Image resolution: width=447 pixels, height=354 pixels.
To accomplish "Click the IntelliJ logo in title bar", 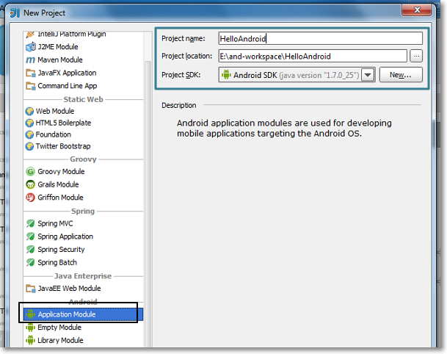I will [15, 12].
